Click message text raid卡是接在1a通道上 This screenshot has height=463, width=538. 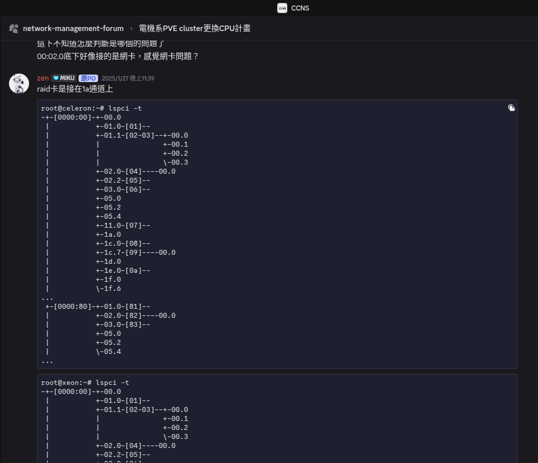coord(75,89)
